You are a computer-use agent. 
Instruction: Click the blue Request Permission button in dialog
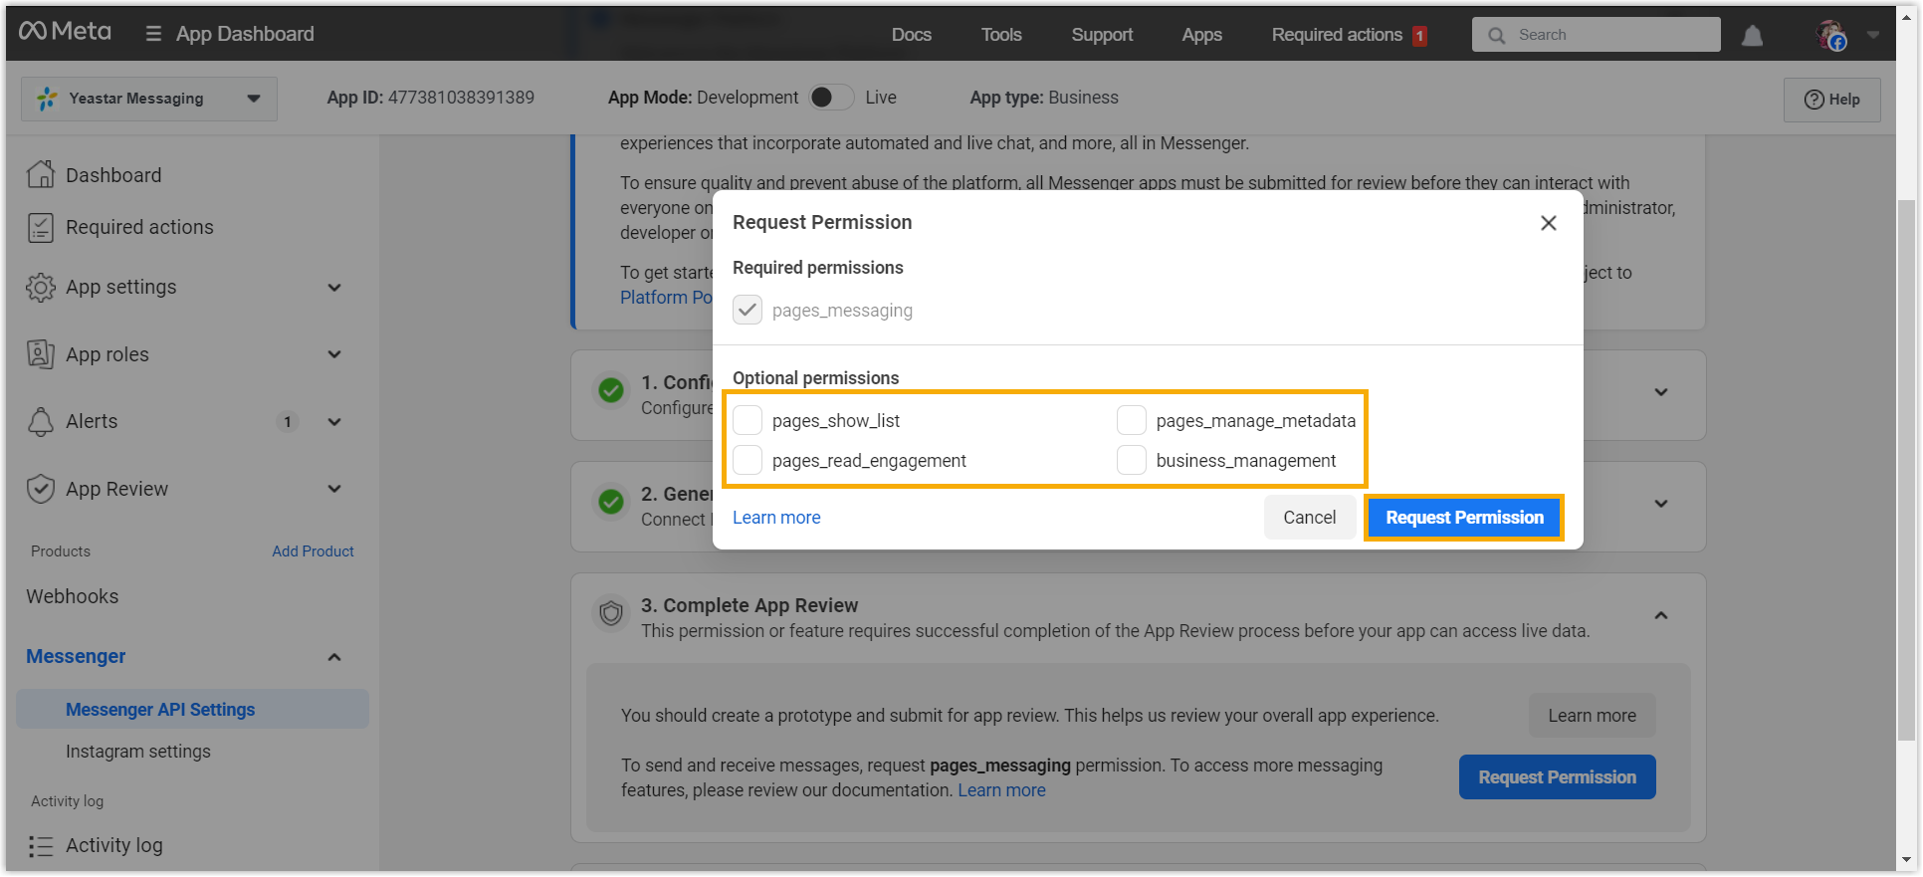pos(1463,518)
